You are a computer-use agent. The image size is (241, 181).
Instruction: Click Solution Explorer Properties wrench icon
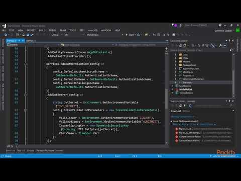pyautogui.click(x=220, y=45)
